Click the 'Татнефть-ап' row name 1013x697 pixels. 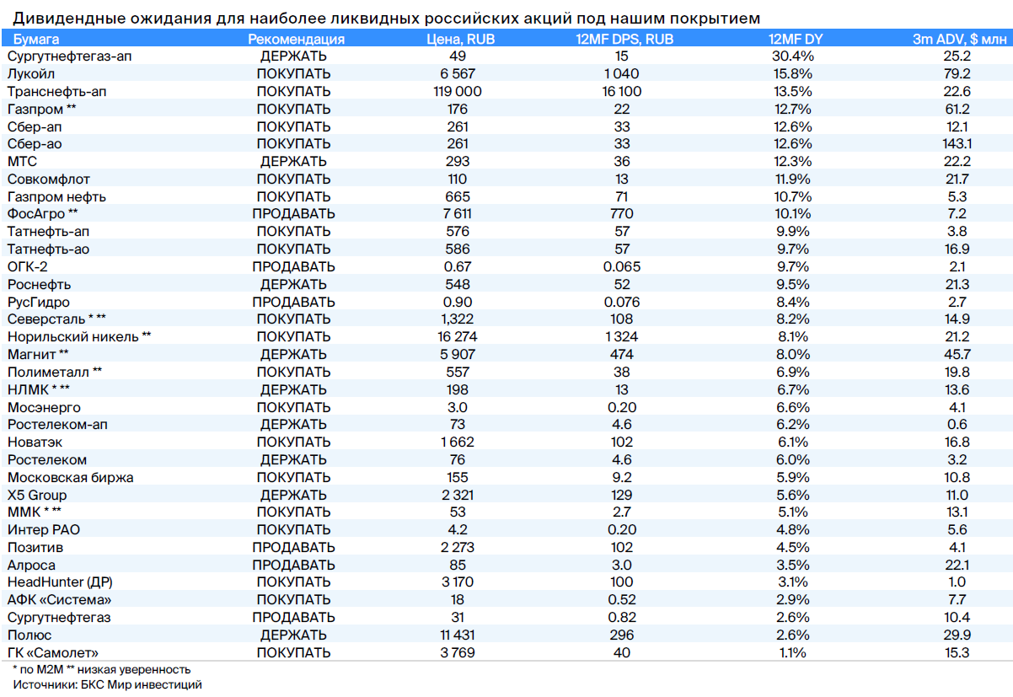(48, 232)
